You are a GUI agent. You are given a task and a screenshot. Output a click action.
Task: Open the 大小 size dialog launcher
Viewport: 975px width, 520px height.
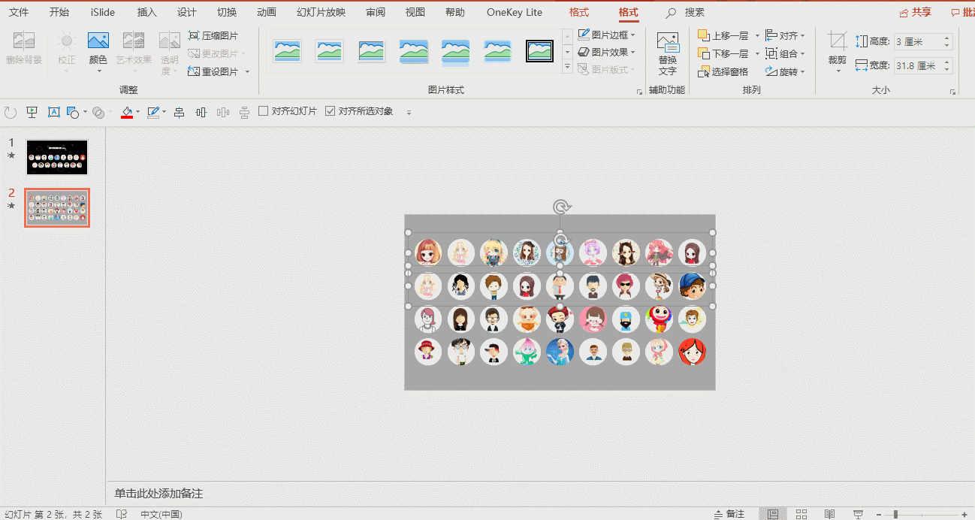pos(953,92)
